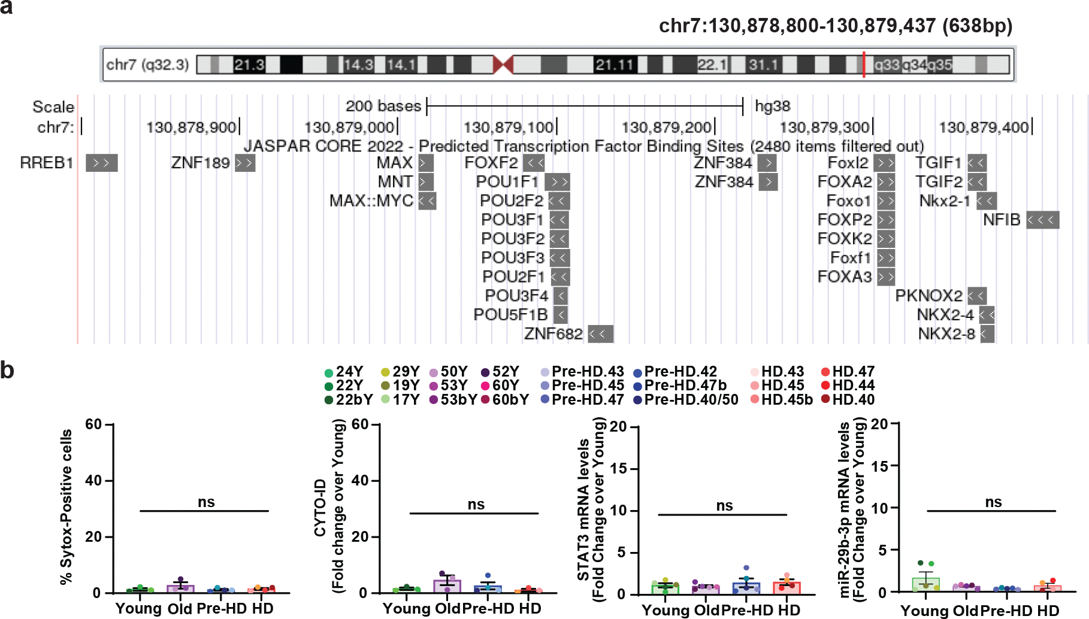Click ns label in miR-29b-3p chart
Image resolution: width=1089 pixels, height=619 pixels.
click(x=993, y=502)
